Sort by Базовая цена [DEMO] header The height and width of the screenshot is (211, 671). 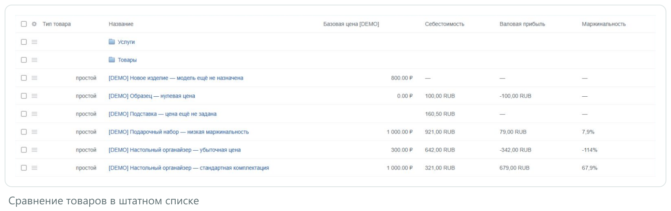(351, 24)
